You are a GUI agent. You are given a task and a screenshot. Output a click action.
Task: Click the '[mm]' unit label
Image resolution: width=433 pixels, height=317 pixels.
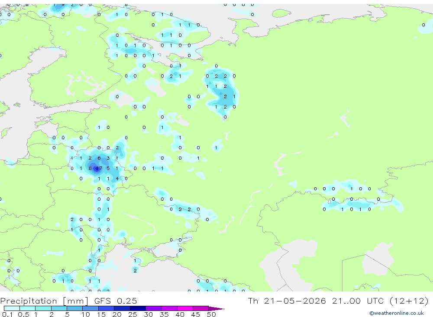(76, 301)
